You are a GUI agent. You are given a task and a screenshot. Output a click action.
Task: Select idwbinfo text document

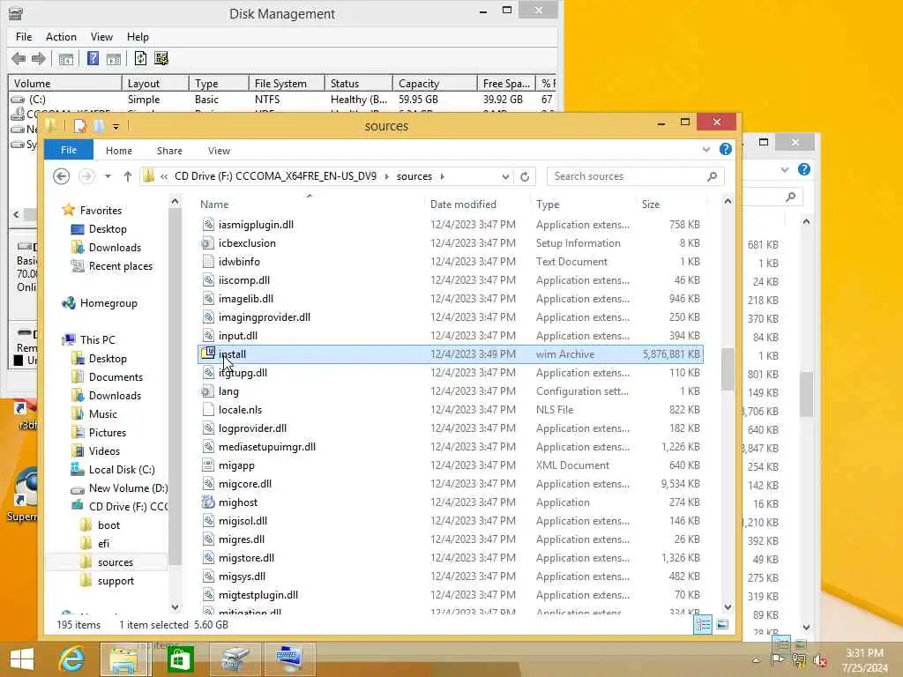[x=451, y=261]
